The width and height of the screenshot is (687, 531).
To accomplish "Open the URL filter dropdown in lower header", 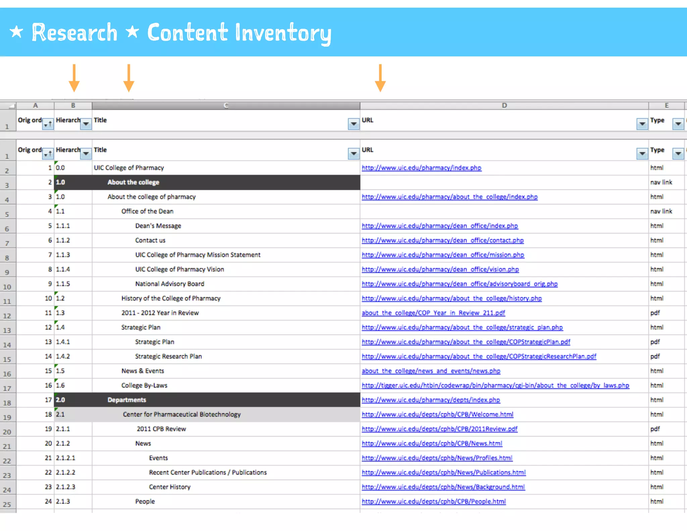I will point(642,154).
